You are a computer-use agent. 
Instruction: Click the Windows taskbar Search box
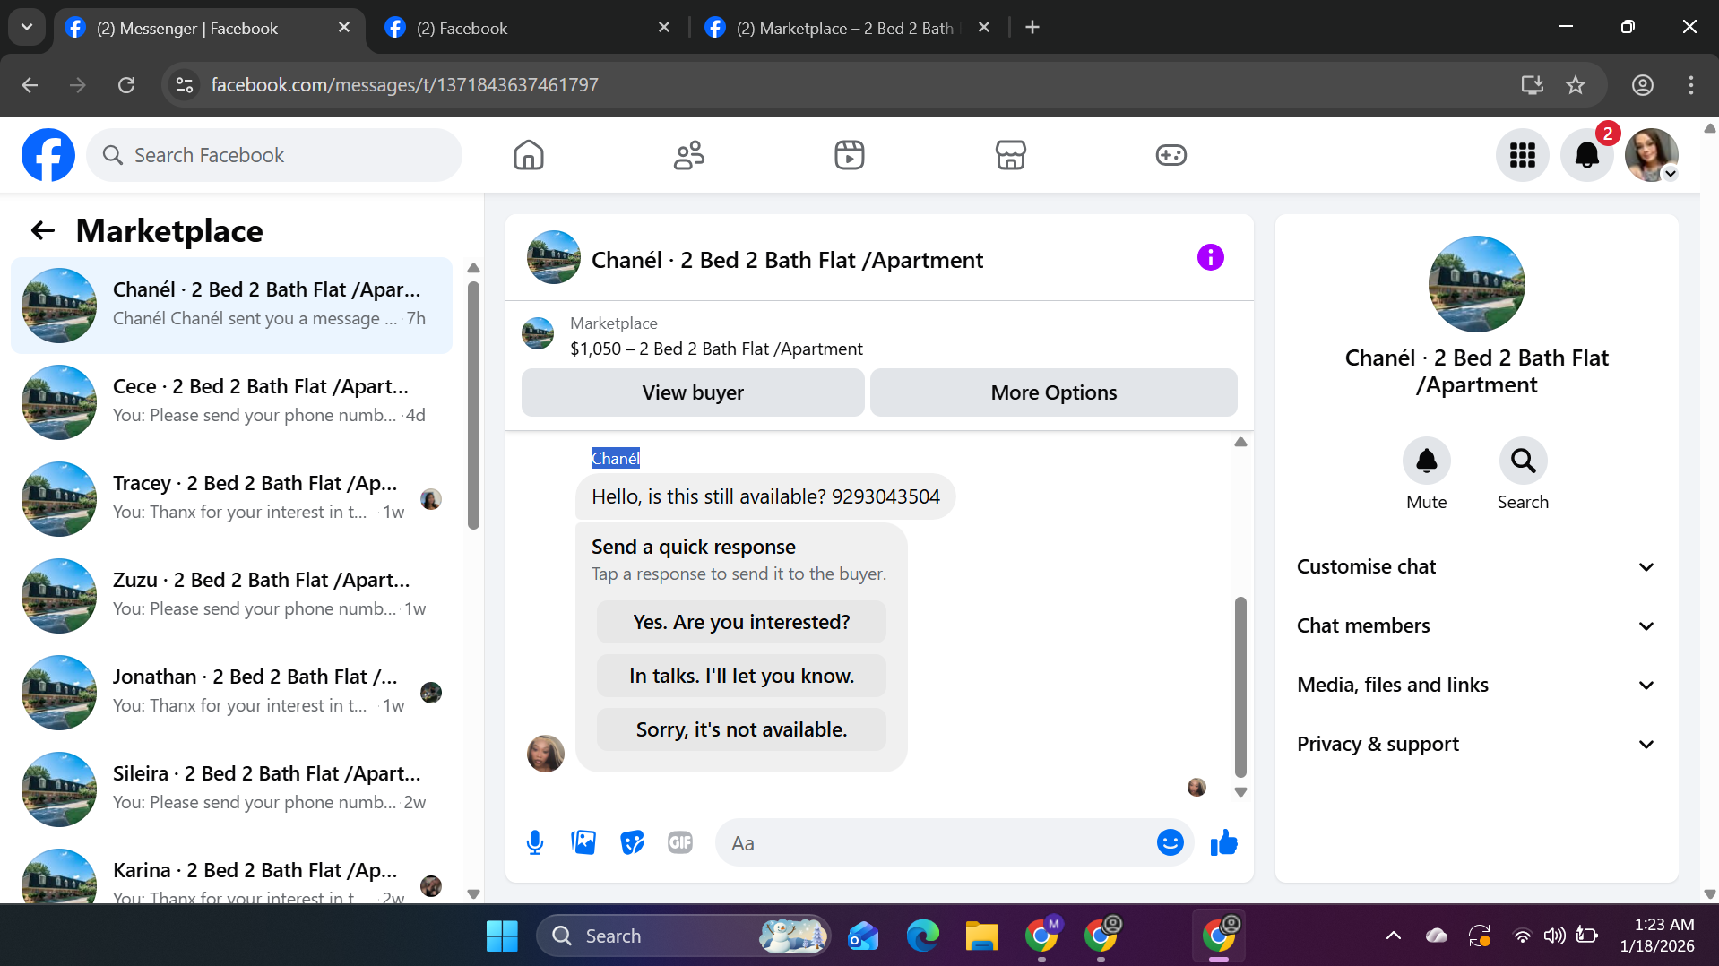(x=683, y=936)
